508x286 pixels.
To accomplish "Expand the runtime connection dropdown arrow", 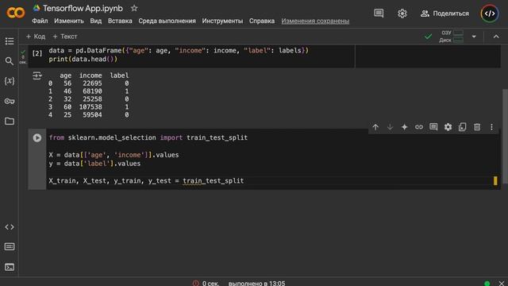I will pyautogui.click(x=474, y=37).
